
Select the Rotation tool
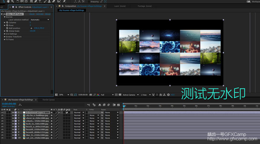[x=17, y=1]
